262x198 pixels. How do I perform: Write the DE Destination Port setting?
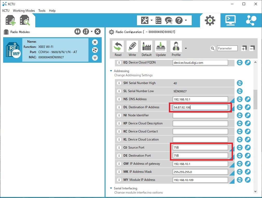(x=248, y=156)
